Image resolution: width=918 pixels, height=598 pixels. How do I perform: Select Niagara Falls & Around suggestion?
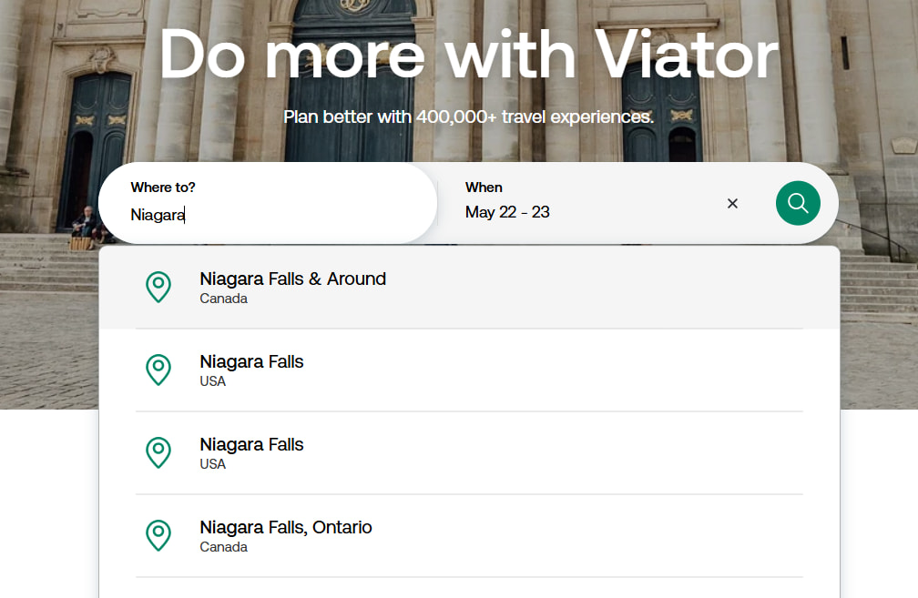tap(469, 288)
